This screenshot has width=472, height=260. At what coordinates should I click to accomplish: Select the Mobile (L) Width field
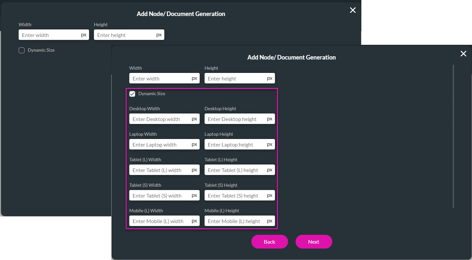click(x=160, y=221)
